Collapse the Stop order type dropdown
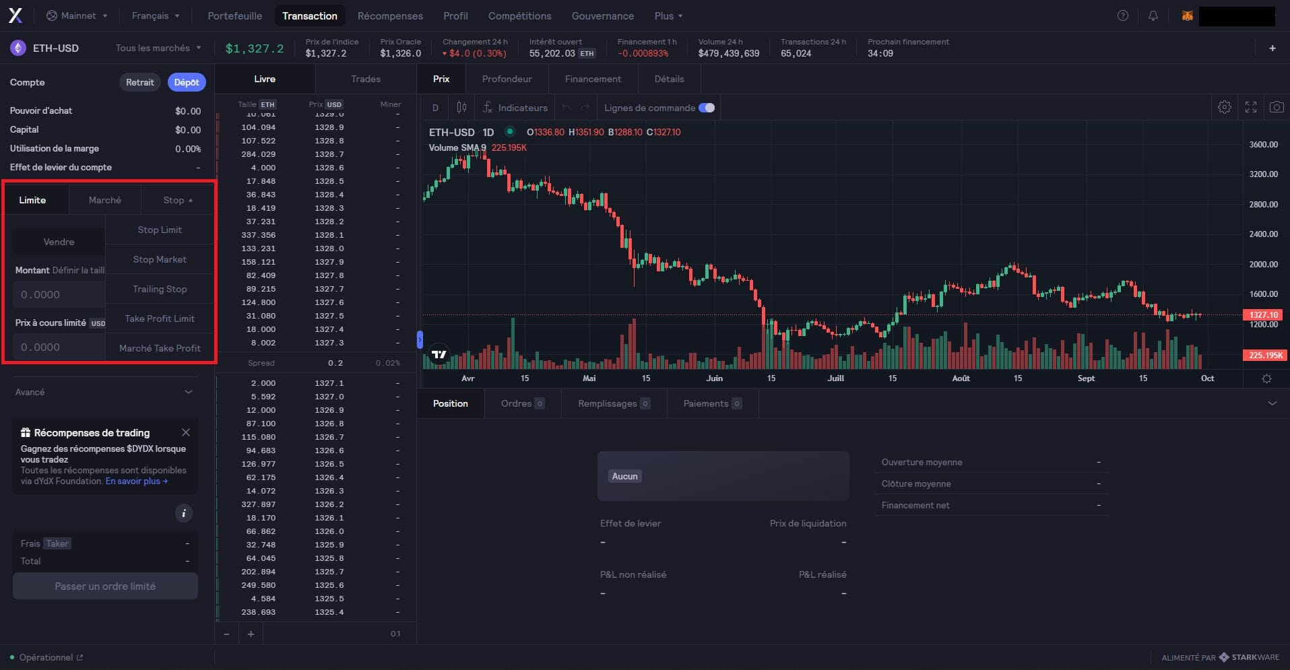Image resolution: width=1290 pixels, height=670 pixels. click(178, 200)
